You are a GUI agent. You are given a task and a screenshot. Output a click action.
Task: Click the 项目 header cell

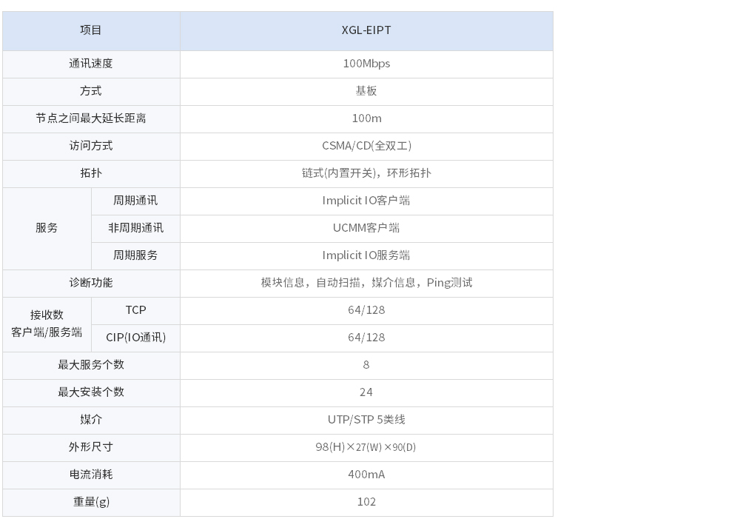[91, 30]
